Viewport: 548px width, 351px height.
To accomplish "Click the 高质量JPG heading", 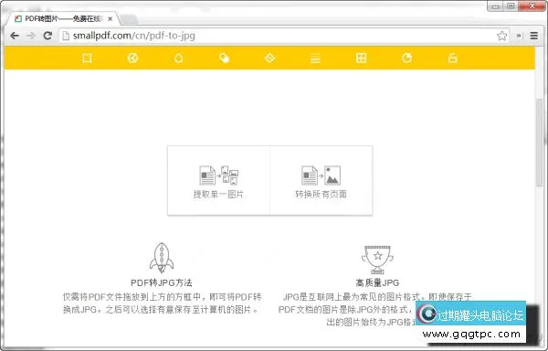I will pyautogui.click(x=377, y=282).
